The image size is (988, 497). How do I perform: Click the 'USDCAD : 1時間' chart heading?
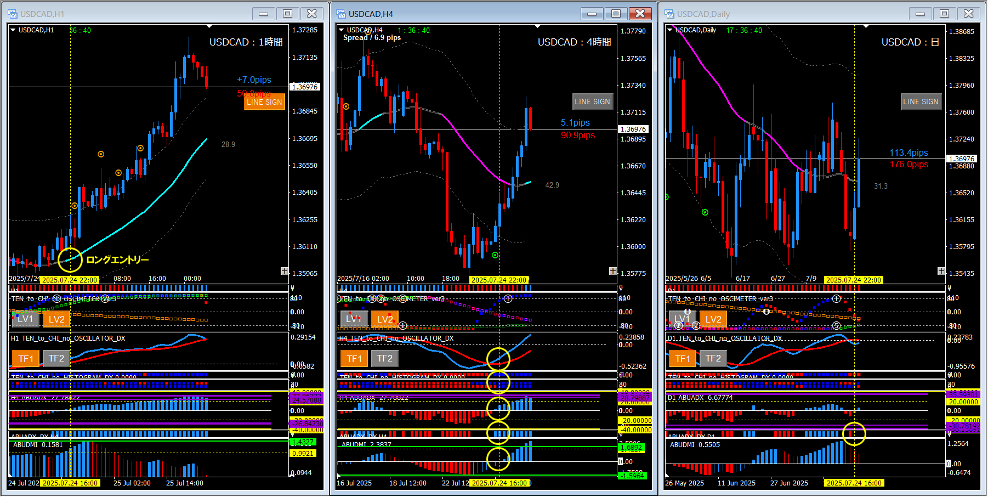(246, 42)
